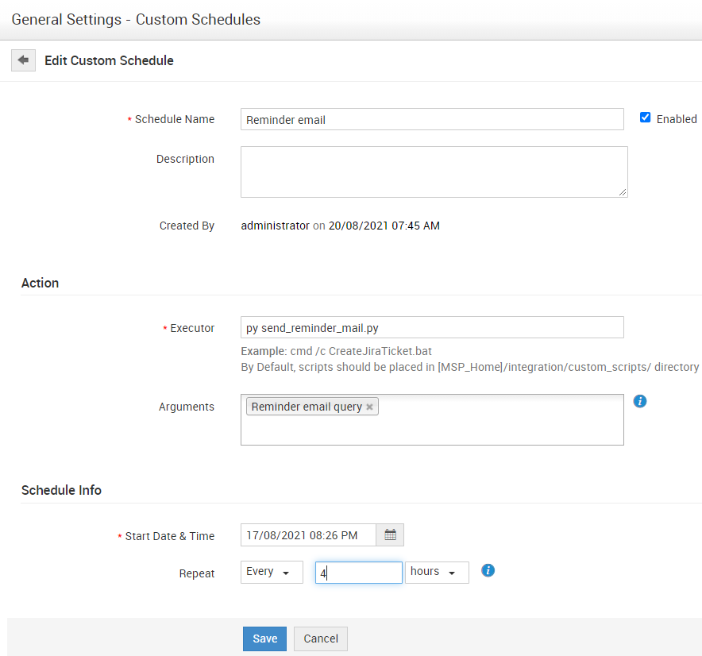Image resolution: width=702 pixels, height=656 pixels.
Task: Click the Enabled label text
Action: pos(677,119)
